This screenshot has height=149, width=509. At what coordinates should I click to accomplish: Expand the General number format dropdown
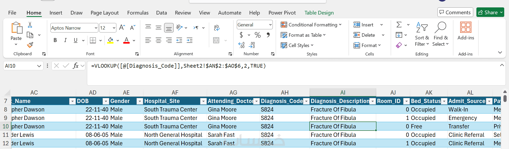coord(270,25)
